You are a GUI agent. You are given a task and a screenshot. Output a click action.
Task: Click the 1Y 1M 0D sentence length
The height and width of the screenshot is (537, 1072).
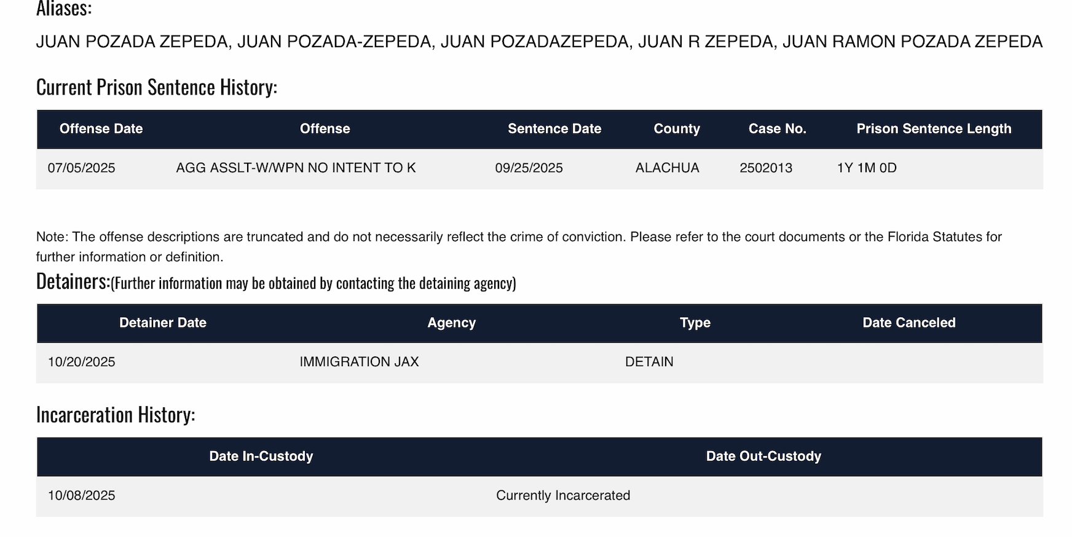point(866,168)
